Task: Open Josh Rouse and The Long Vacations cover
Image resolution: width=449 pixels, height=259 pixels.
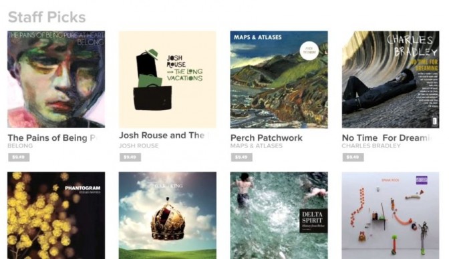Action: (x=168, y=79)
